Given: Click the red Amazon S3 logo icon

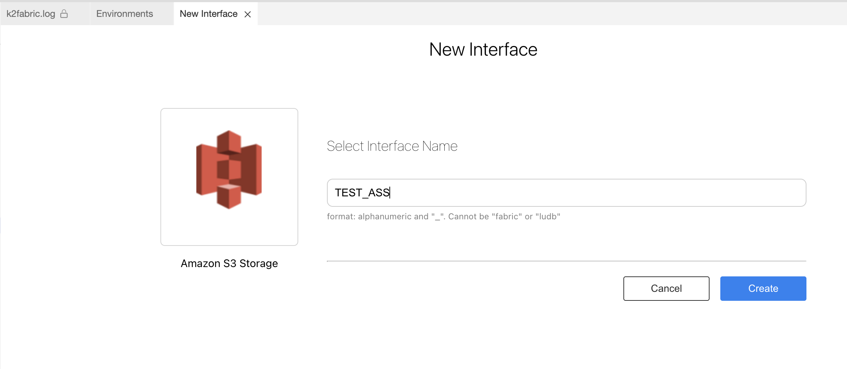Looking at the screenshot, I should [x=229, y=169].
